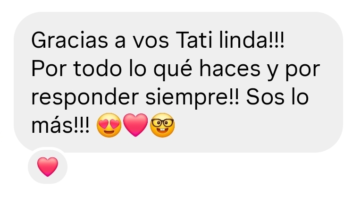Click the heart reaction below the message
This screenshot has height=198, width=361.
pyautogui.click(x=48, y=167)
